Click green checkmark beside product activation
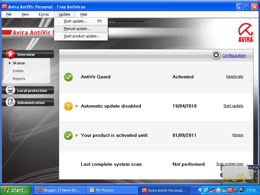The height and width of the screenshot is (195, 260). coord(68,136)
